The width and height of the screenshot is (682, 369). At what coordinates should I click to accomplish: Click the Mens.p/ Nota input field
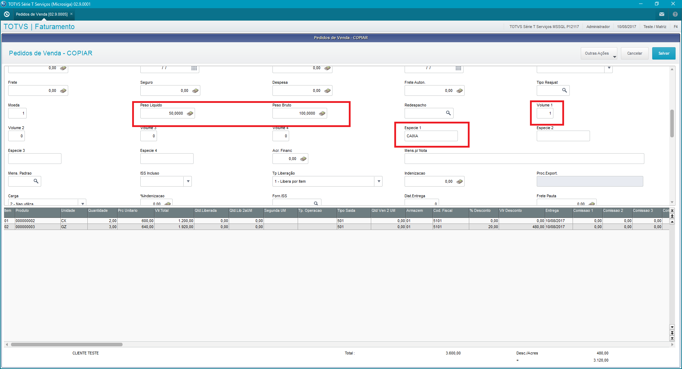[524, 159]
